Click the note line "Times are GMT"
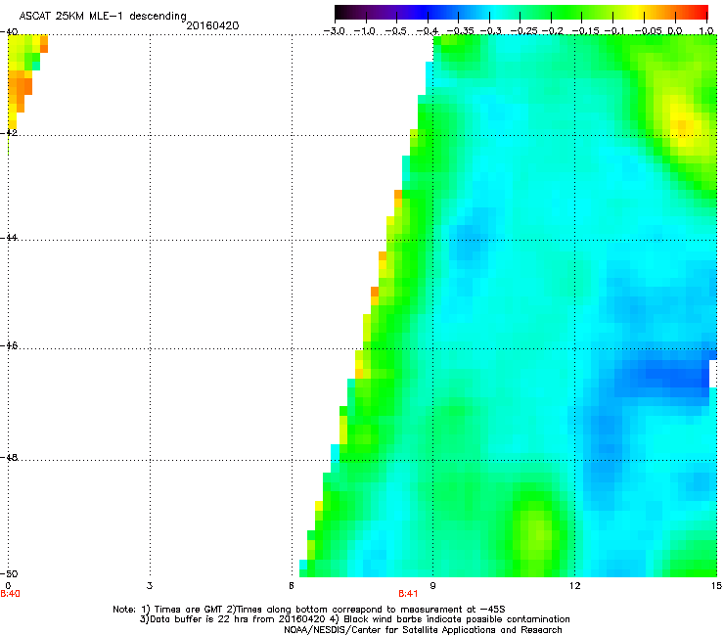The image size is (724, 636). click(x=189, y=610)
